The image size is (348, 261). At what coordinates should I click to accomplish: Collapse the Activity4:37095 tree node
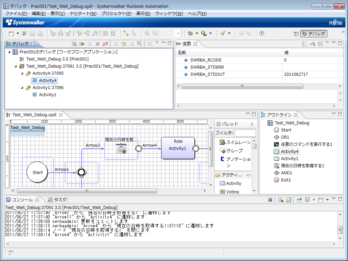(22, 73)
